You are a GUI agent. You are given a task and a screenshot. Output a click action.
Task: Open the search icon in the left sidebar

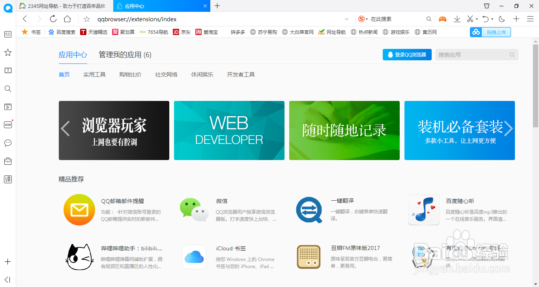click(8, 89)
